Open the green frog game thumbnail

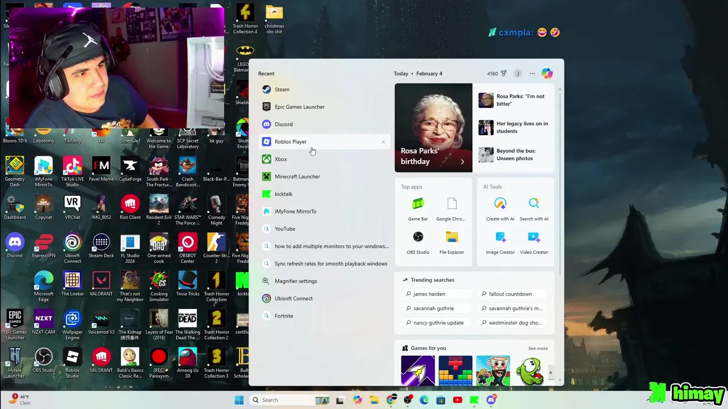(530, 370)
